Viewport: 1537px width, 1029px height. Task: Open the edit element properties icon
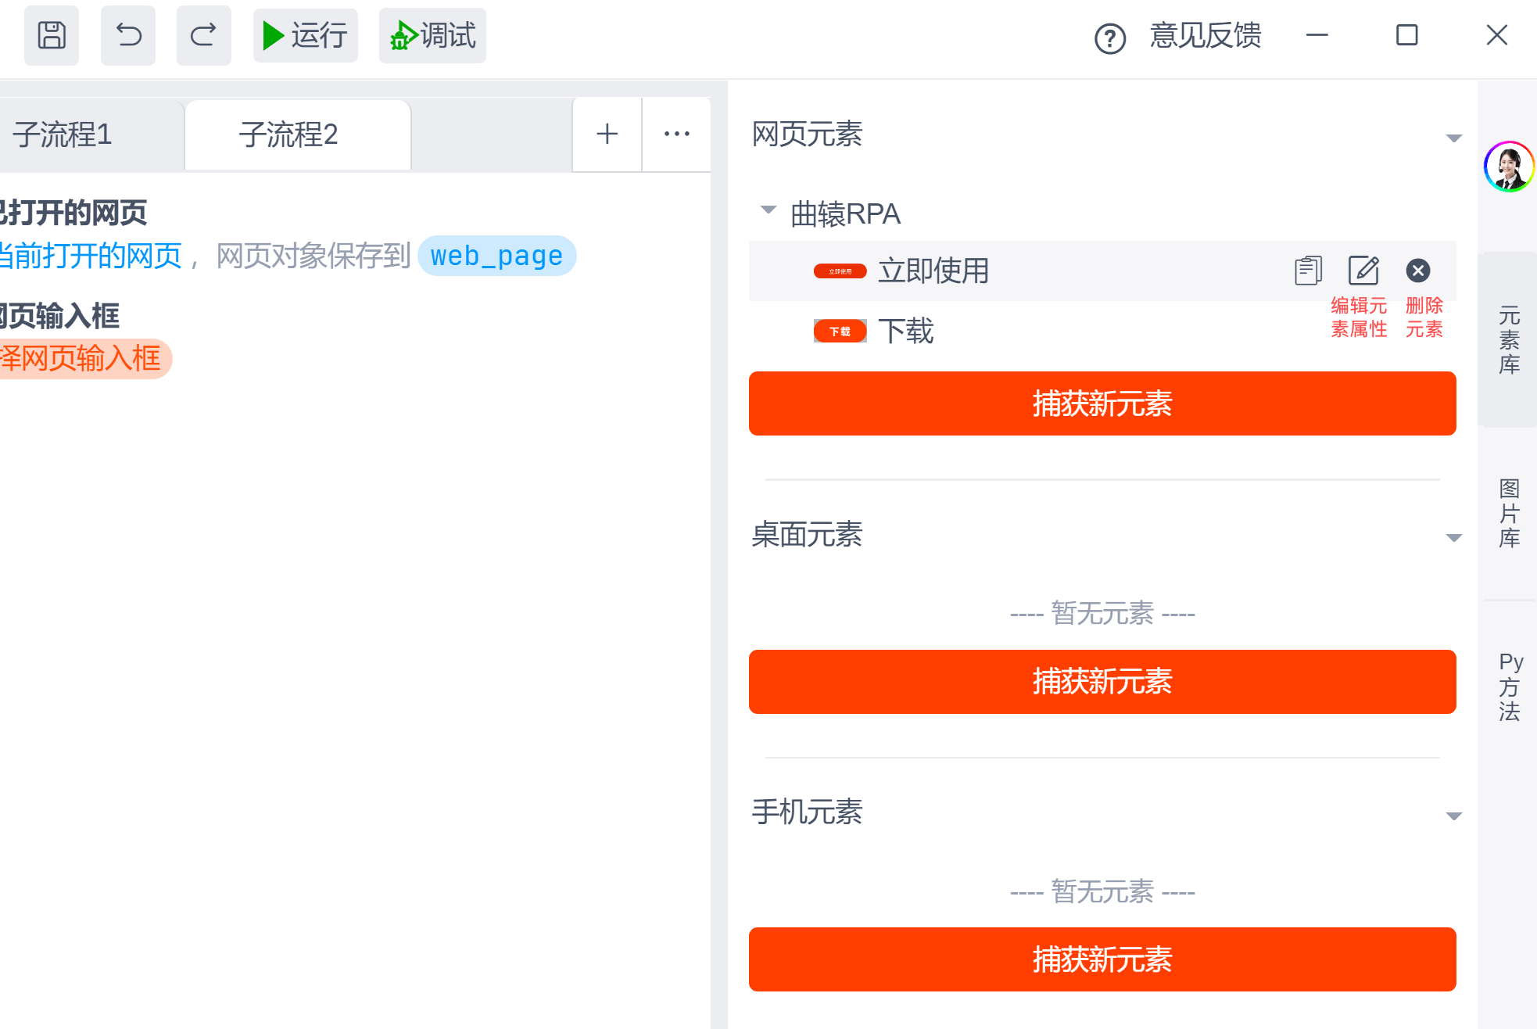click(x=1363, y=271)
